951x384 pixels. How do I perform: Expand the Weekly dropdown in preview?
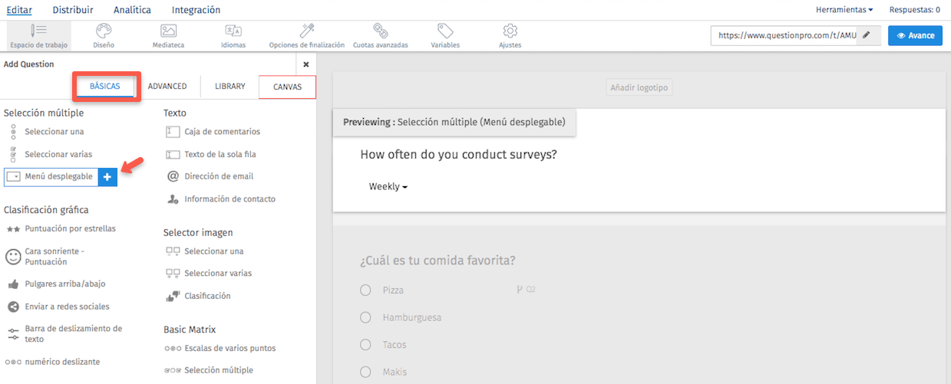tap(388, 186)
